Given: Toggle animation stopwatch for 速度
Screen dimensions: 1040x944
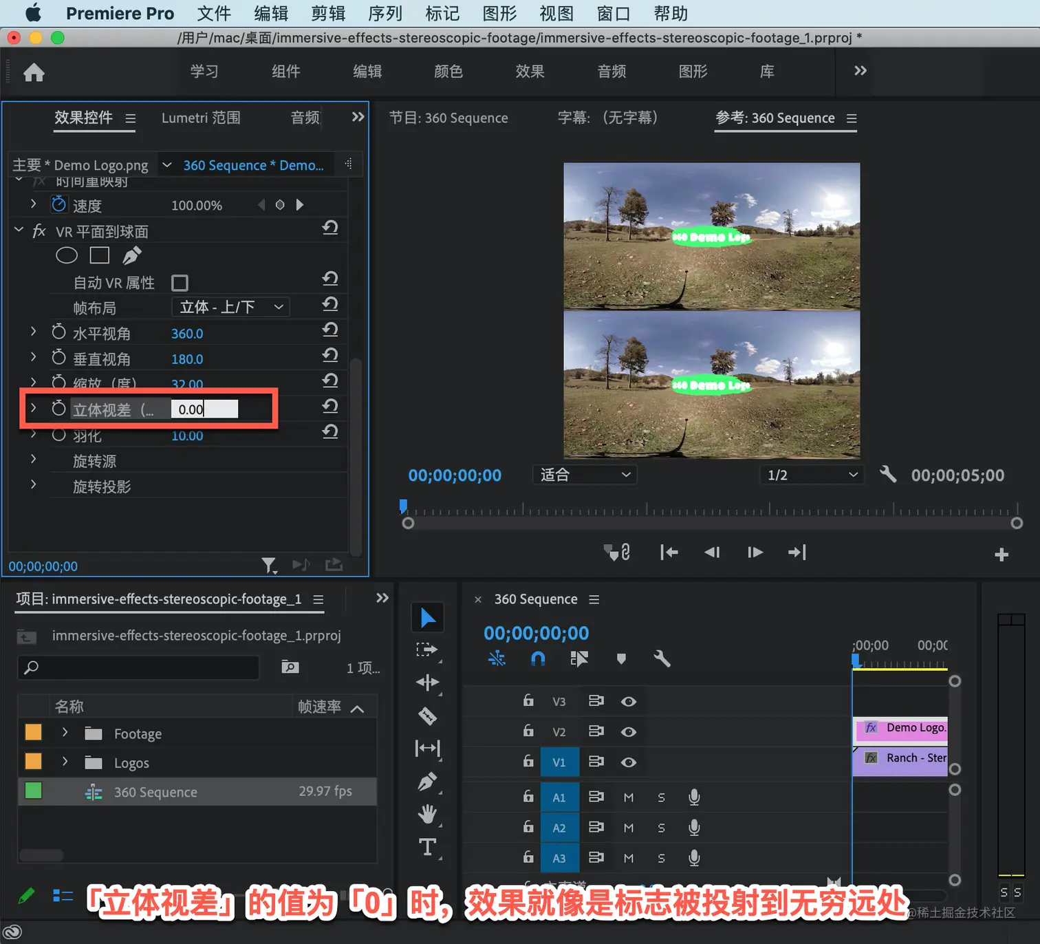Looking at the screenshot, I should [59, 204].
